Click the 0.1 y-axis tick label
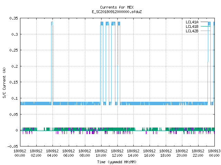Viewport: 221px width, 165px height. [15, 98]
